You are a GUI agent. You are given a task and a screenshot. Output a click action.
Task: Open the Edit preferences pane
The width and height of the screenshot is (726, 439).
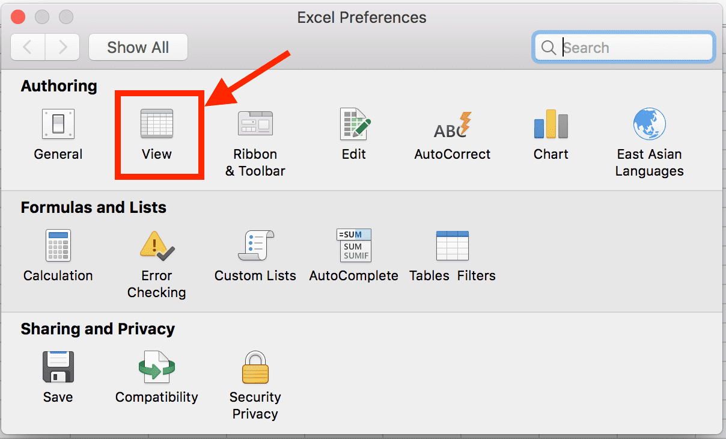[x=354, y=124]
